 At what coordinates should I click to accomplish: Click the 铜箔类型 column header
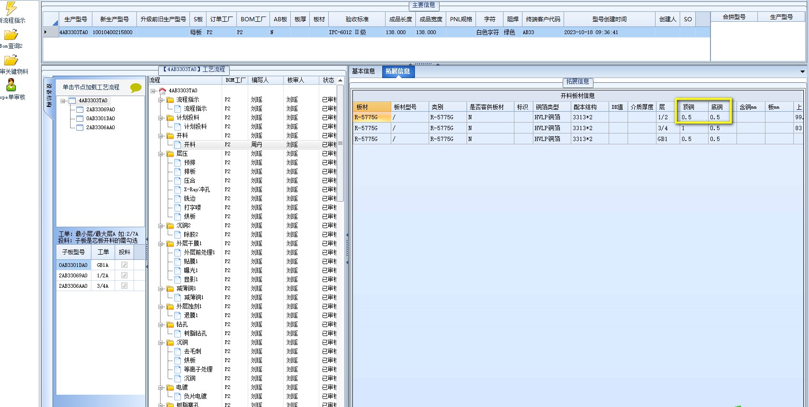(x=551, y=107)
